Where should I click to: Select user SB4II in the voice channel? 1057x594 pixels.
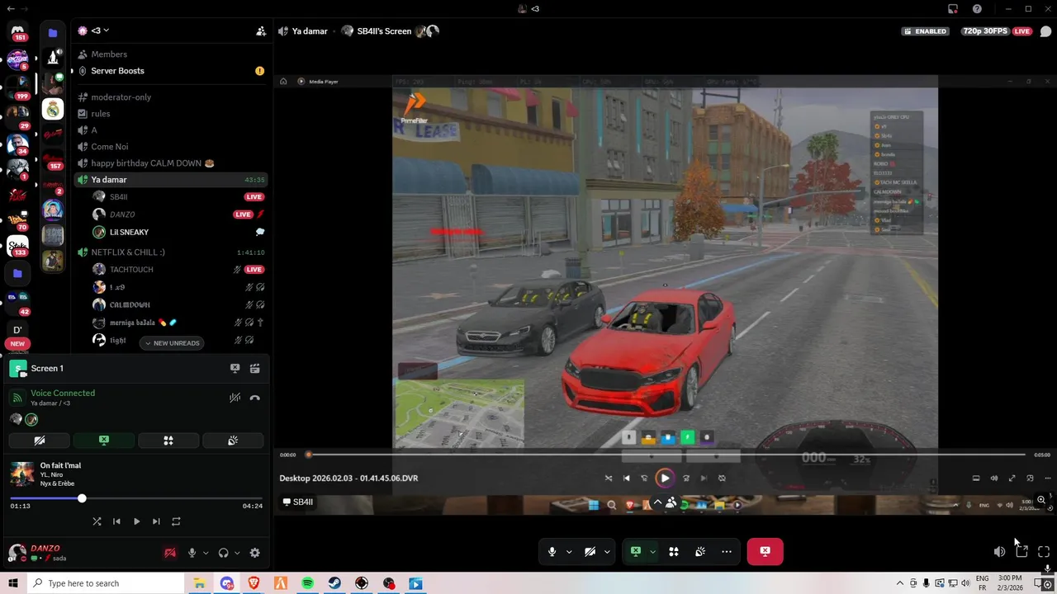118,197
